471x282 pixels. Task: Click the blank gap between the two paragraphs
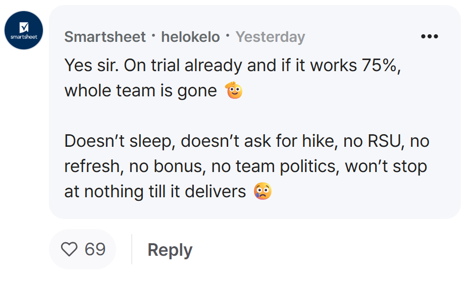[246, 116]
